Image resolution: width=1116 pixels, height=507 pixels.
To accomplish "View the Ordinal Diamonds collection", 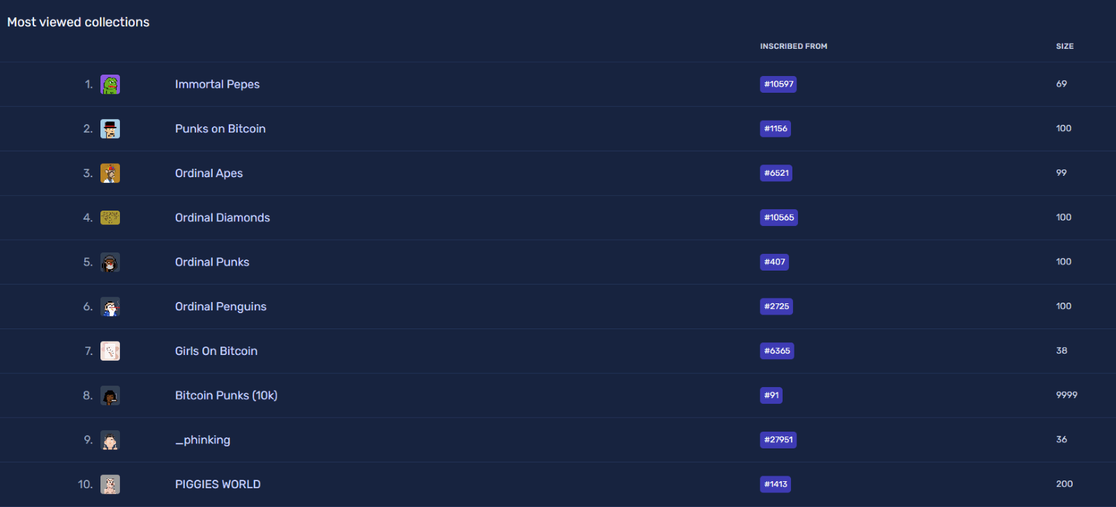I will tap(223, 218).
